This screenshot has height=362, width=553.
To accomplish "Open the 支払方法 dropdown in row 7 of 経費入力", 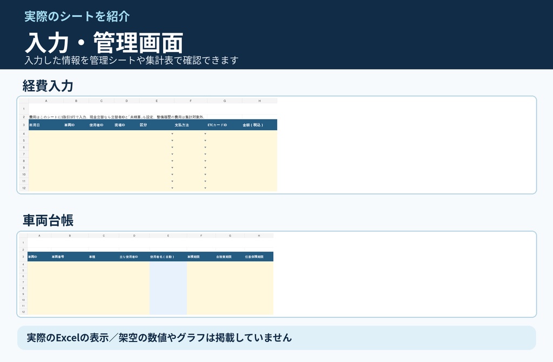I will pos(205,154).
